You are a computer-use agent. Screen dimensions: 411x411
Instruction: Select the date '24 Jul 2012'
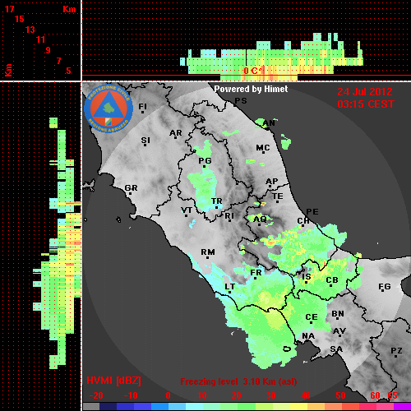(365, 92)
